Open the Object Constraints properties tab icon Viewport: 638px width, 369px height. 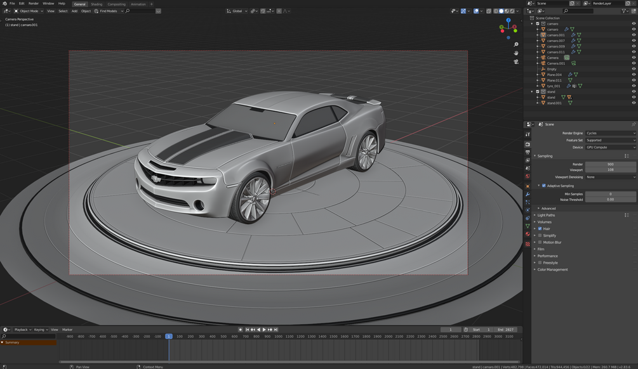tap(528, 218)
